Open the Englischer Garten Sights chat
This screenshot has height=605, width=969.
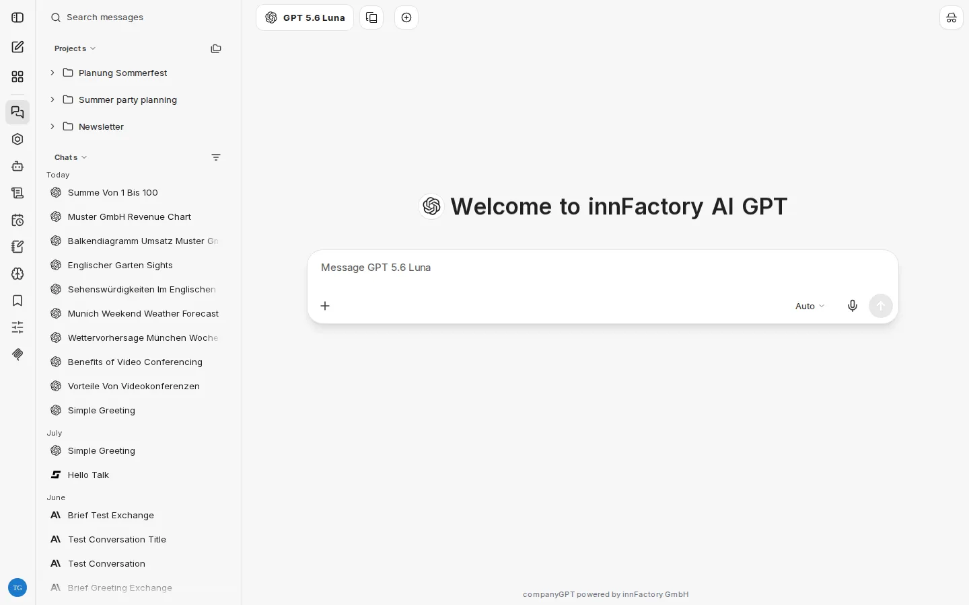click(x=136, y=265)
